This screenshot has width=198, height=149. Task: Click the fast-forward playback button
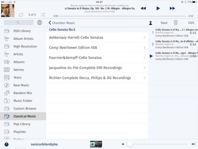pos(172,8)
